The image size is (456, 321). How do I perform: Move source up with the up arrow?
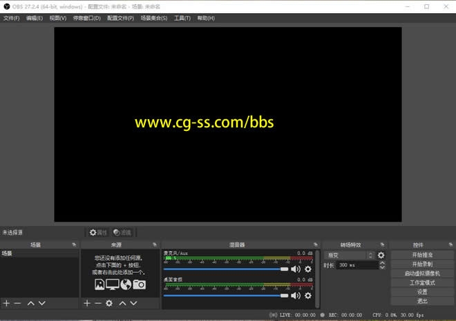[123, 303]
